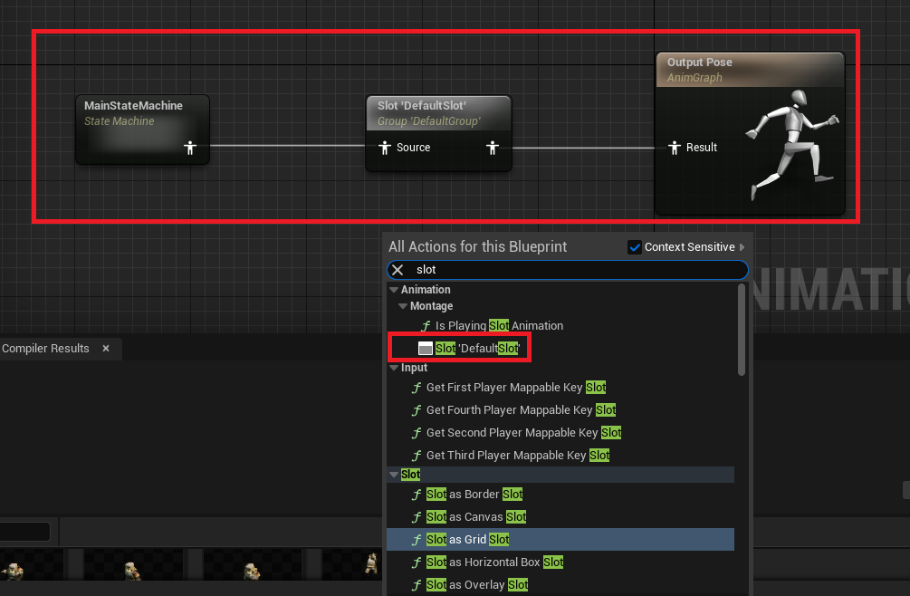This screenshot has width=910, height=596.
Task: Click the MainStateMachine output pose pin
Action: pos(190,148)
